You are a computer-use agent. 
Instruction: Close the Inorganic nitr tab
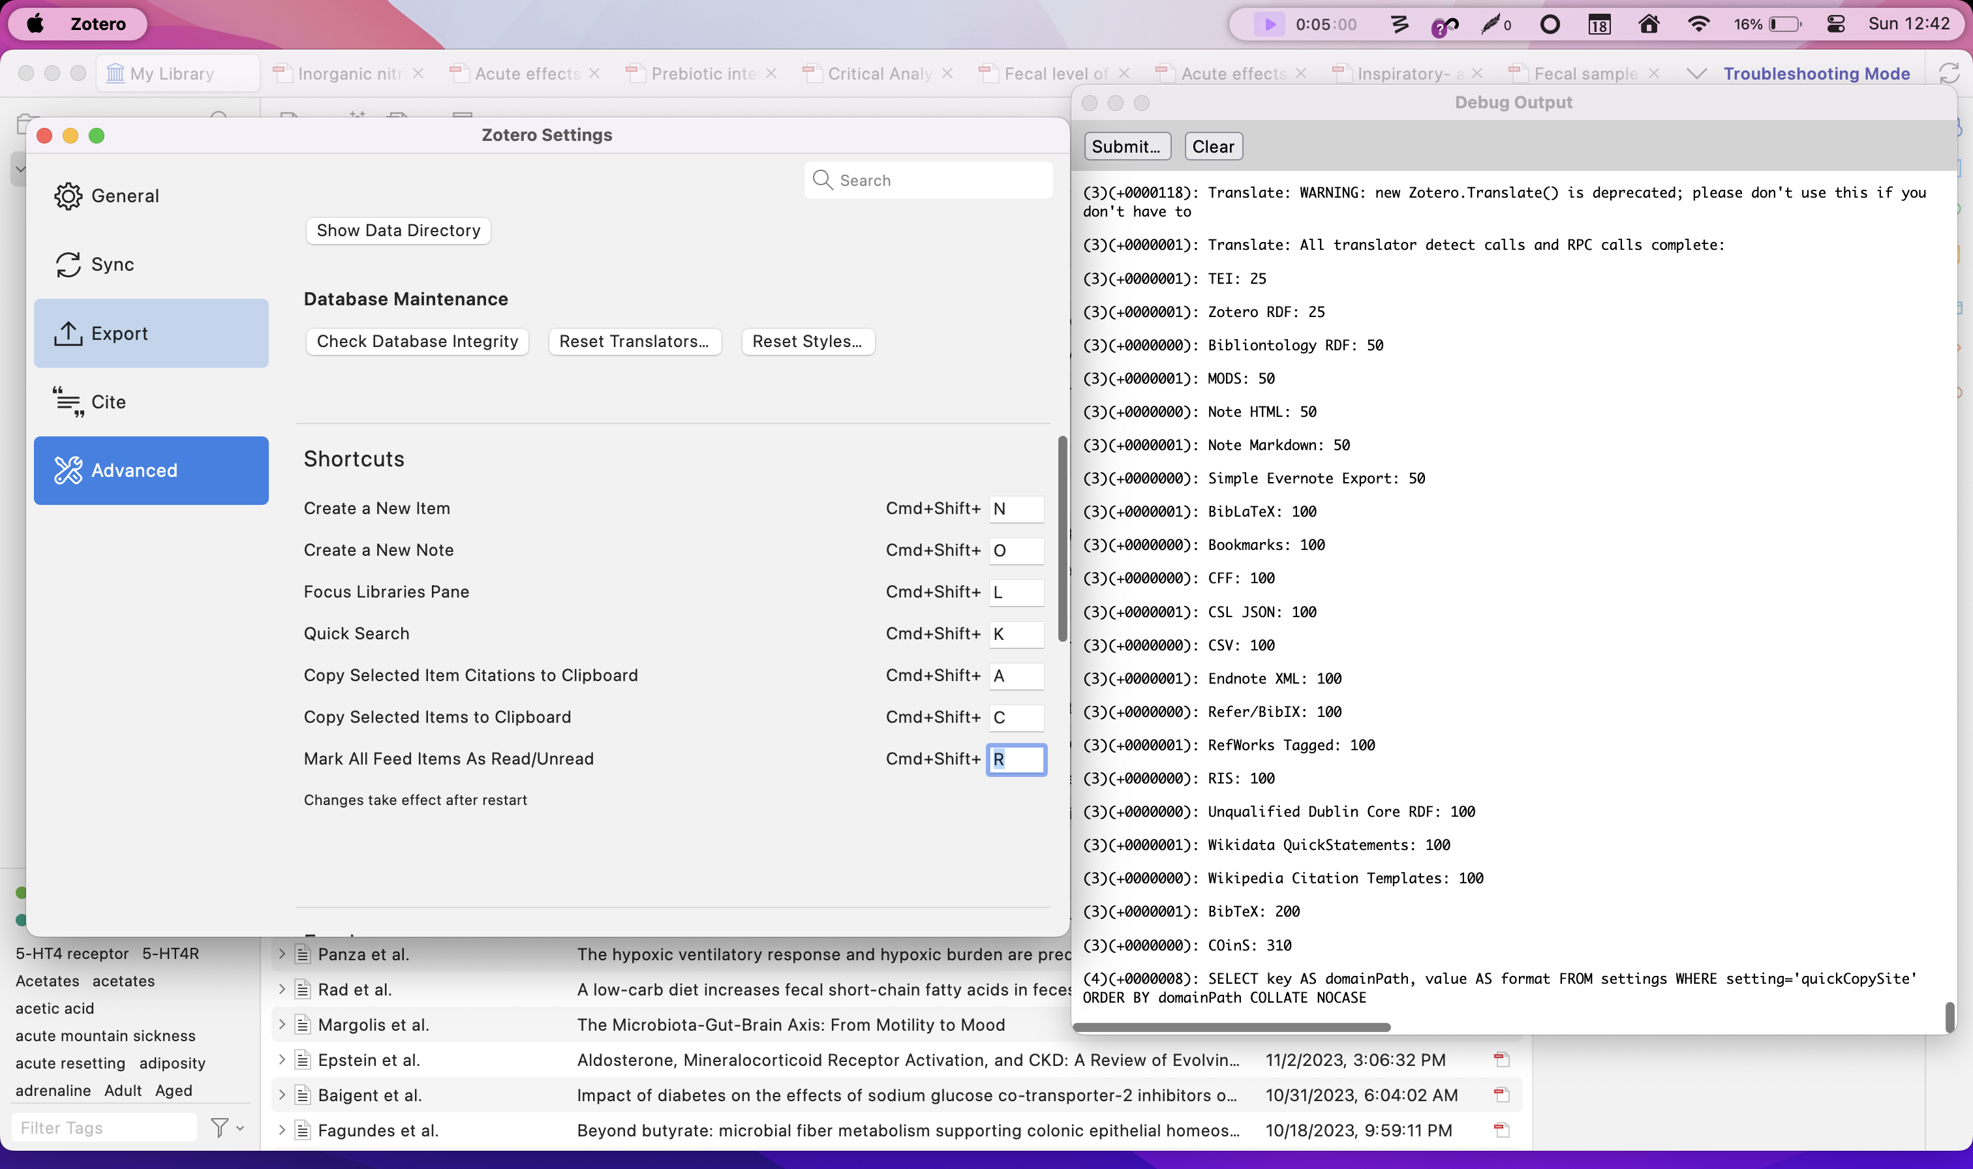coord(418,73)
